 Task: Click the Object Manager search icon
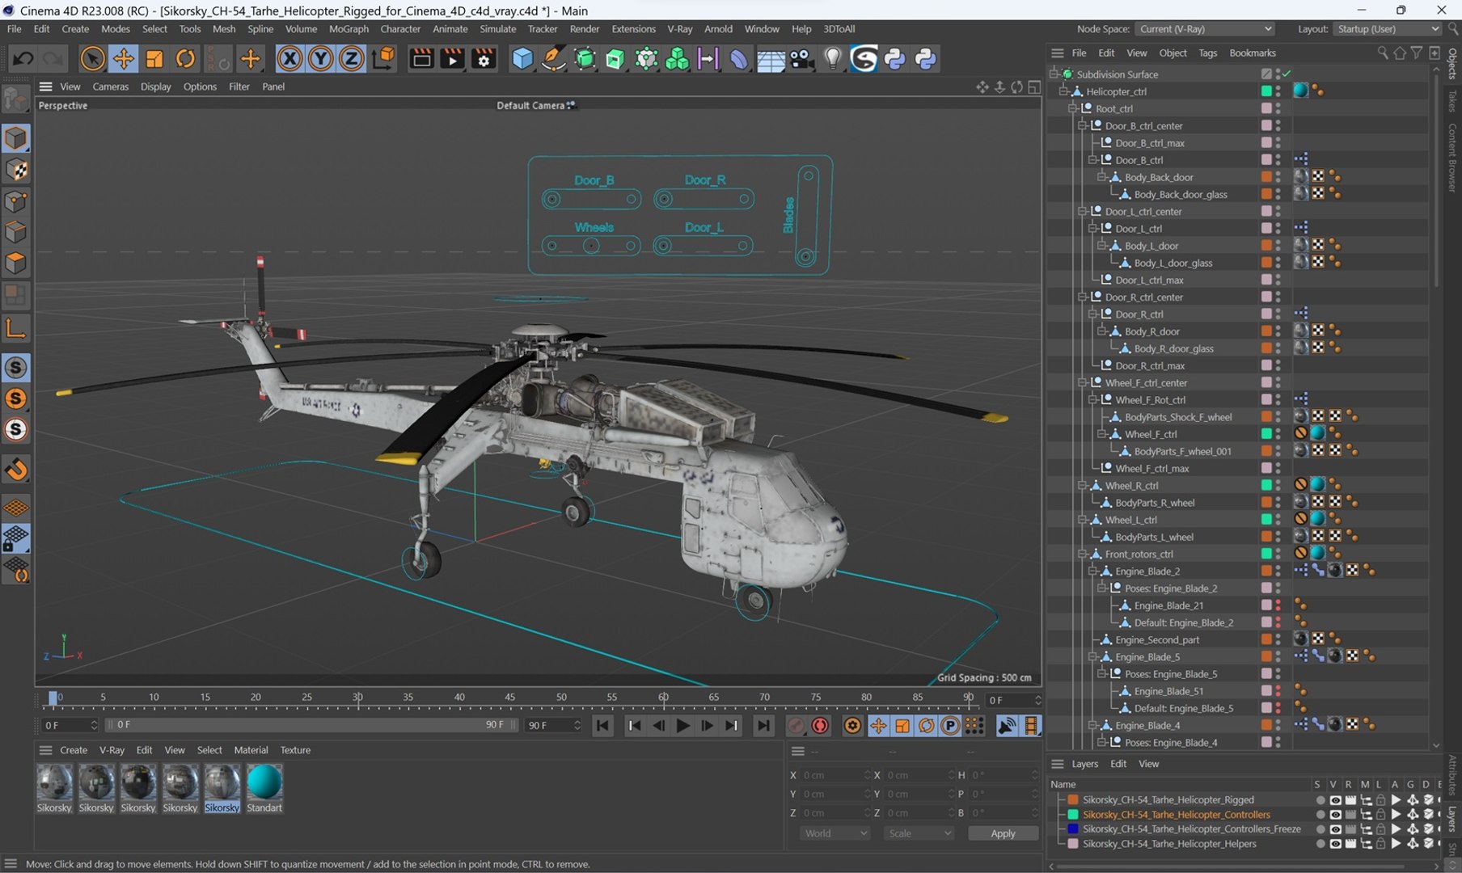point(1383,53)
